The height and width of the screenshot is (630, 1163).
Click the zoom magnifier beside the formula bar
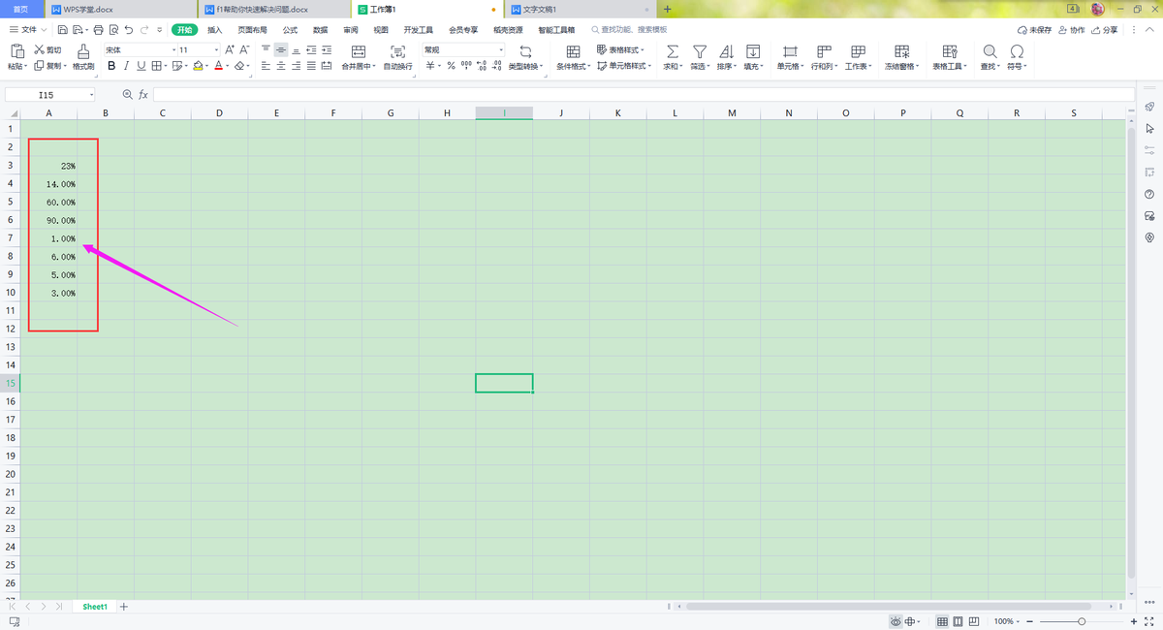click(x=127, y=95)
